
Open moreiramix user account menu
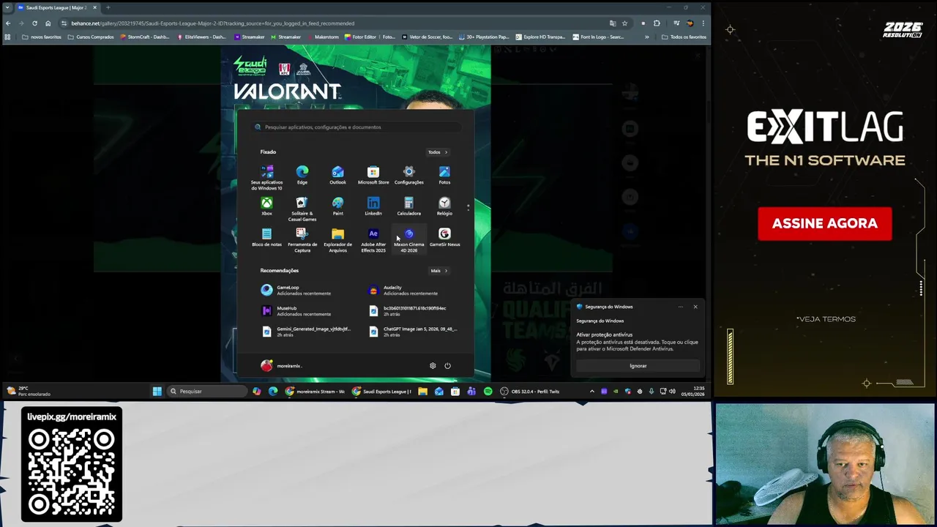click(x=281, y=366)
